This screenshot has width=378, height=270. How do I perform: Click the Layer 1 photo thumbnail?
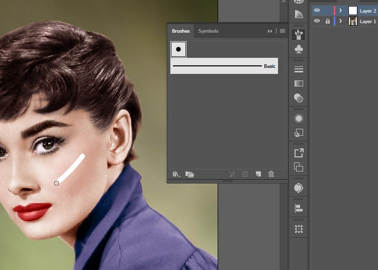click(x=353, y=21)
